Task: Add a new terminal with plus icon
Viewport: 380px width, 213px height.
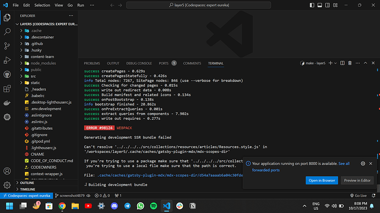Action: [x=330, y=63]
